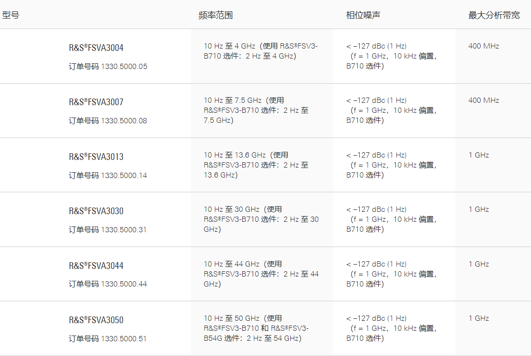Click the 型号 column header
This screenshot has width=531, height=356.
[10, 15]
